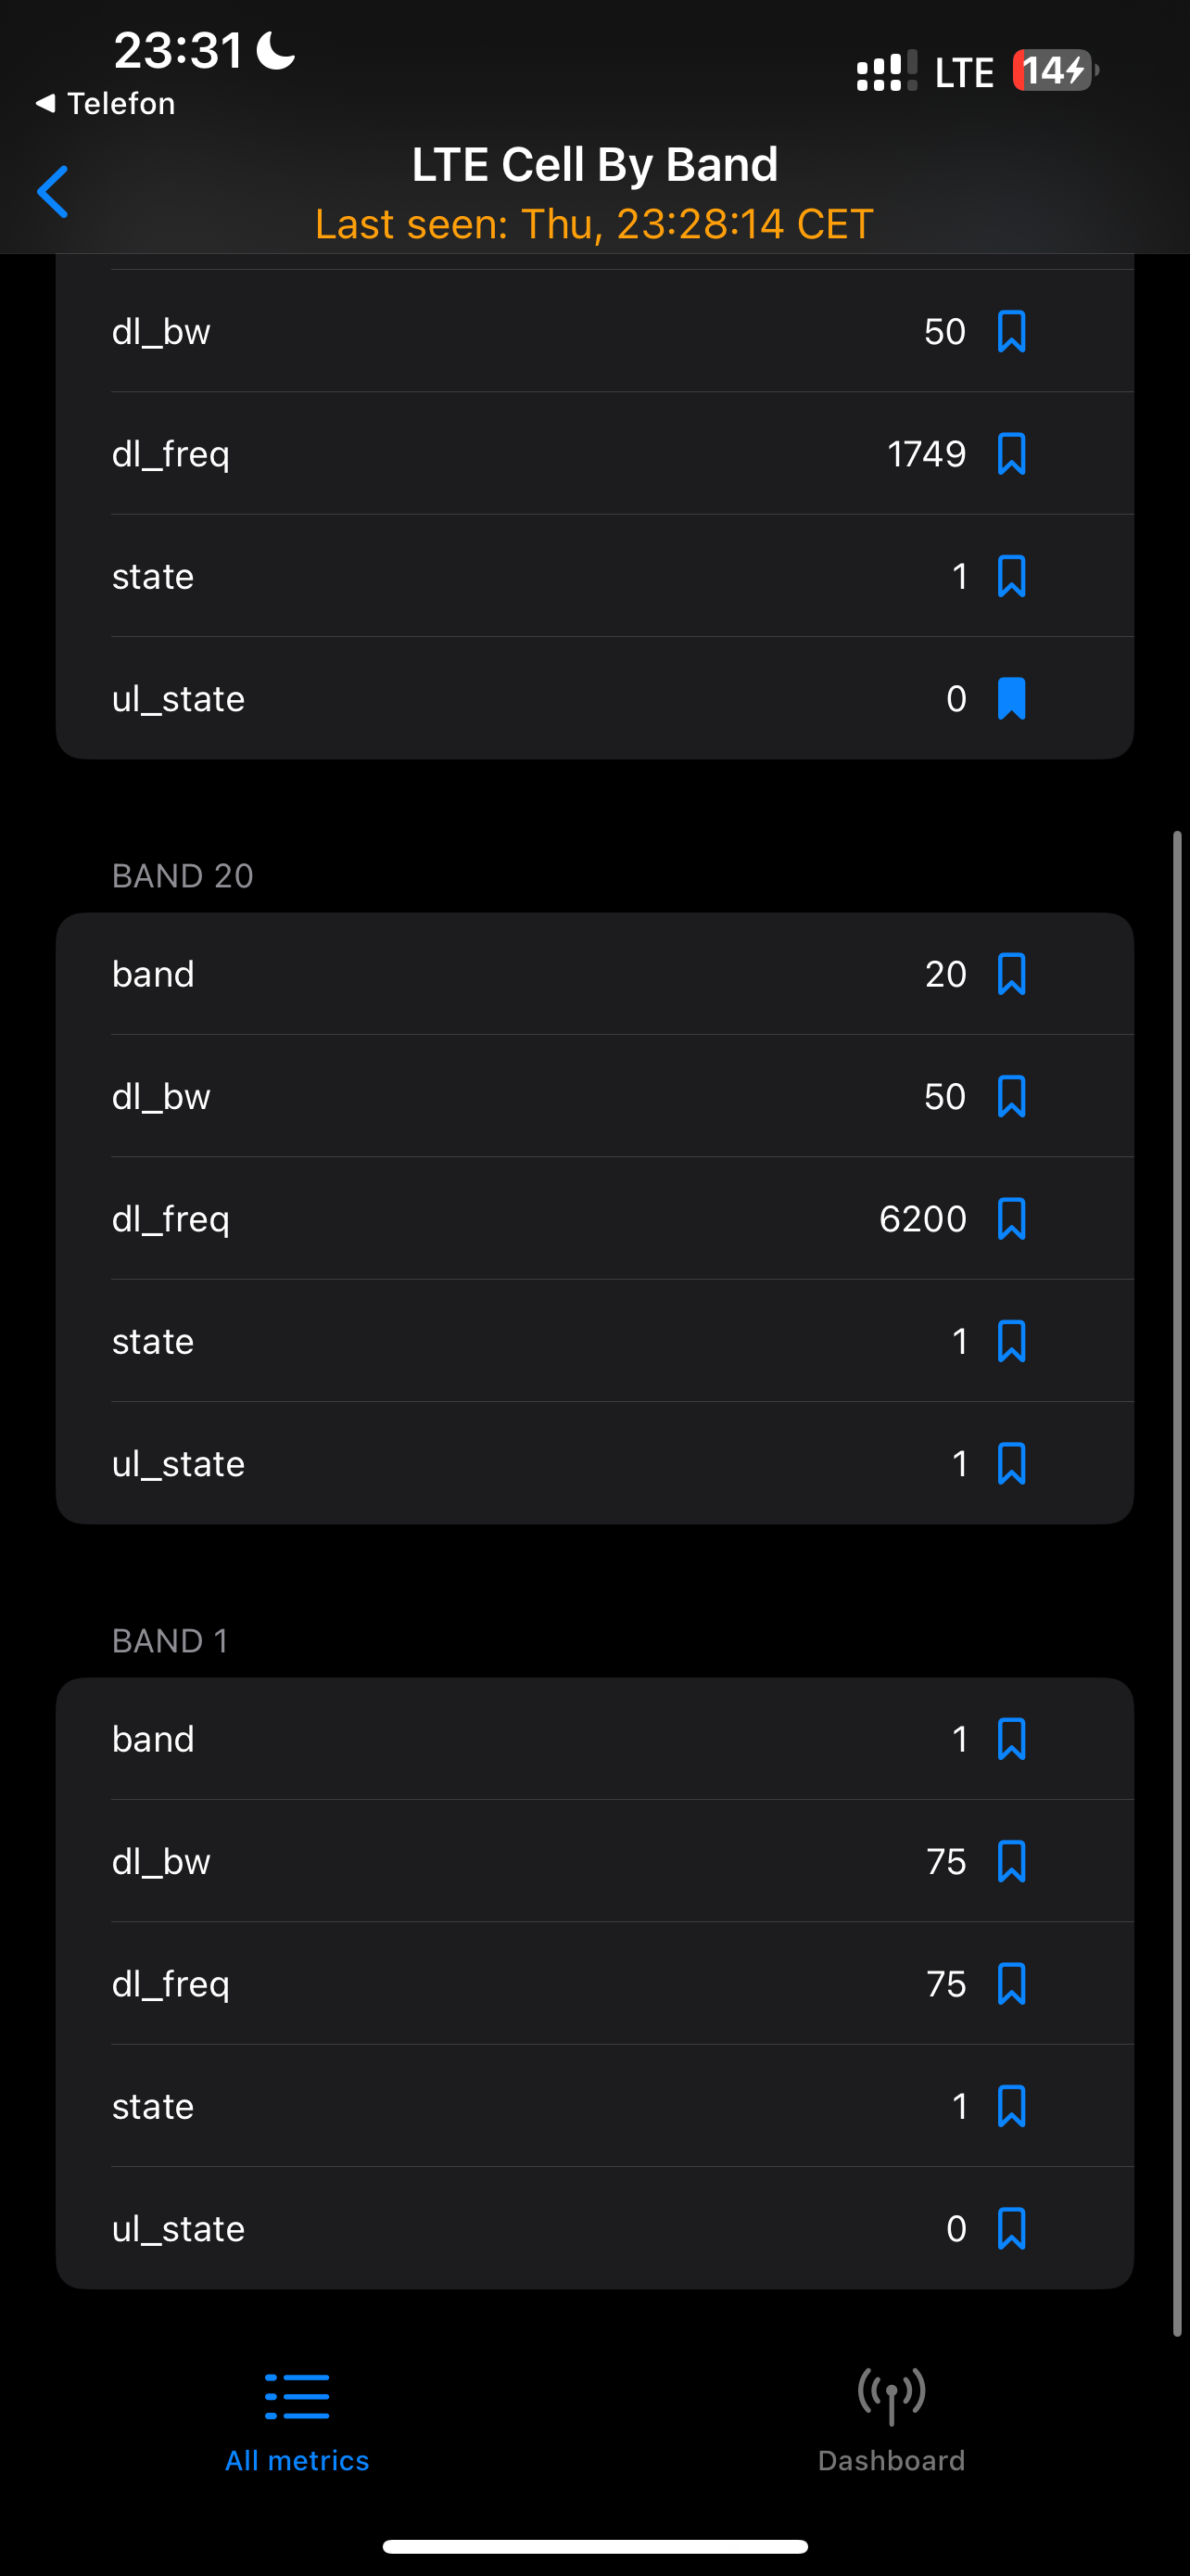Toggle bookmark on Band 20 ul_state

click(1011, 1464)
